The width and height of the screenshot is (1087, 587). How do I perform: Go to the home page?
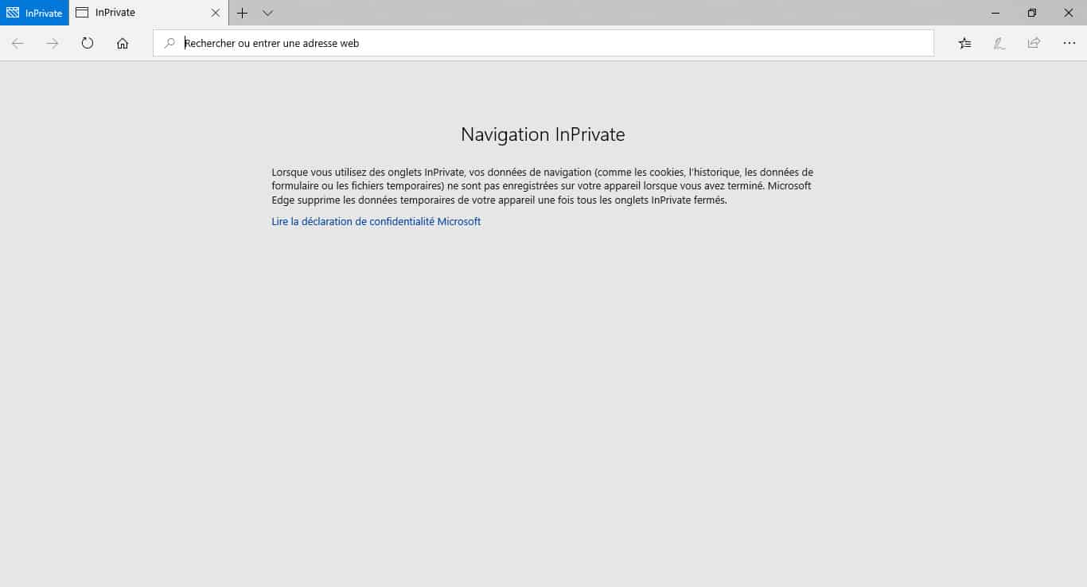[123, 44]
